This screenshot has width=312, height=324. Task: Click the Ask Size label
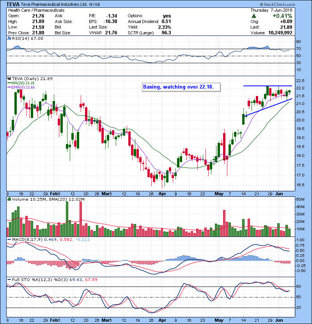tap(64, 21)
